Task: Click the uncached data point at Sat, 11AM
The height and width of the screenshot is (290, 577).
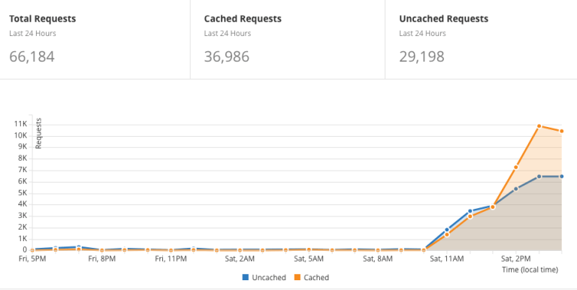Action: (x=447, y=230)
